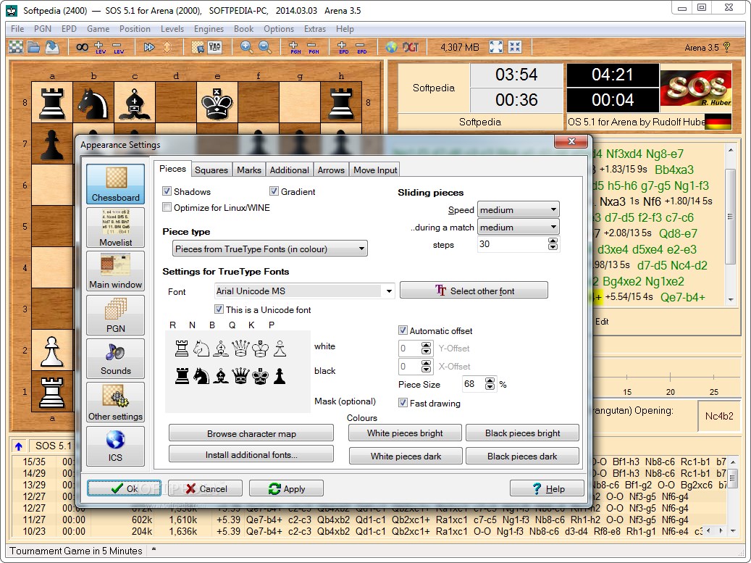Click Browse character map button
The height and width of the screenshot is (563, 751).
click(x=251, y=433)
